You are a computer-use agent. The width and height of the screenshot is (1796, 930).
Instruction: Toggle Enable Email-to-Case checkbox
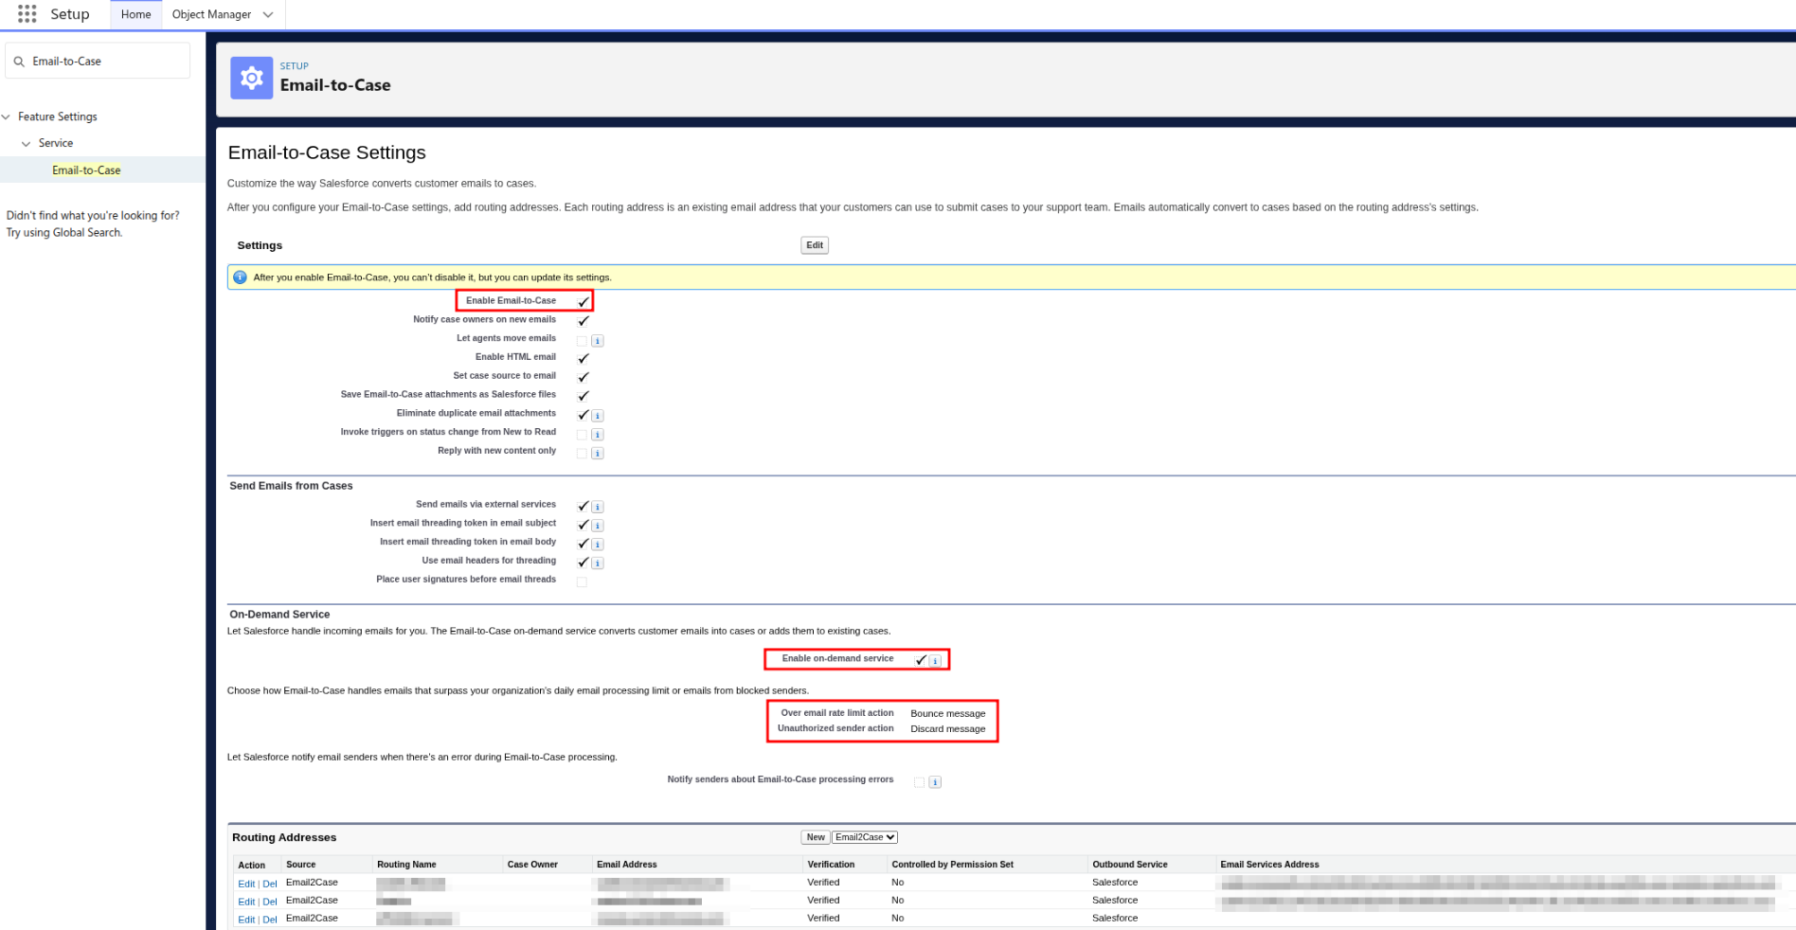tap(583, 301)
